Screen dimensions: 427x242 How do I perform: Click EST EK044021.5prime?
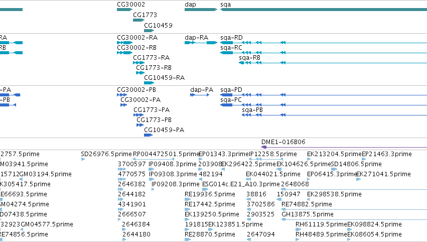pos(248,179)
